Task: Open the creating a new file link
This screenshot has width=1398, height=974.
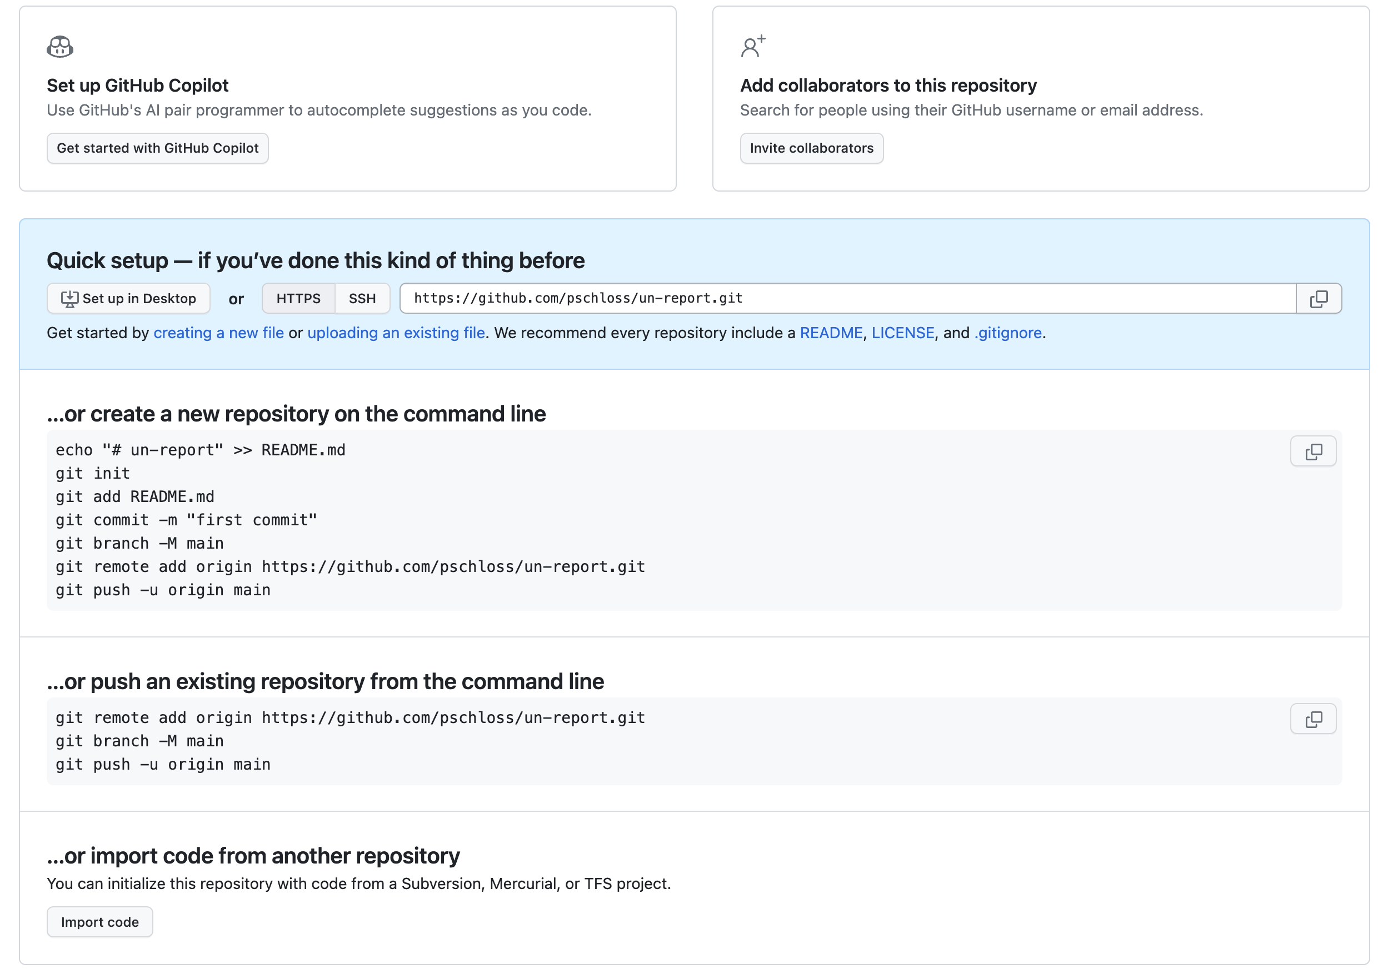Action: tap(218, 333)
